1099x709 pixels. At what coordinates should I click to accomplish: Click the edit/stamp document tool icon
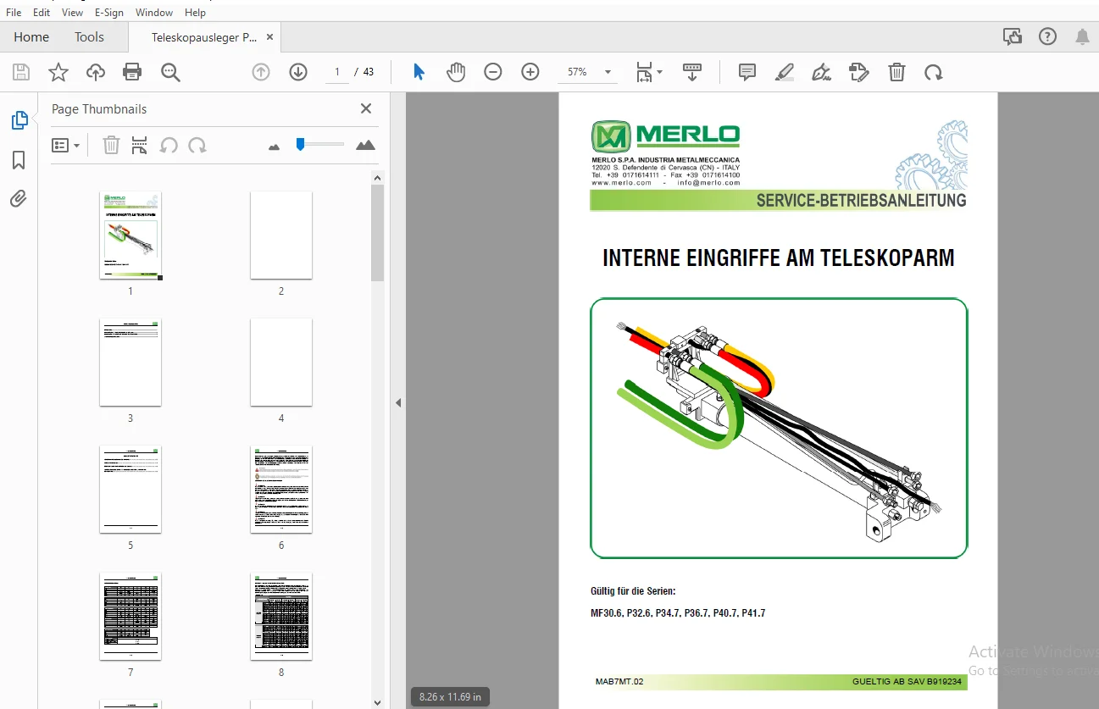click(859, 72)
